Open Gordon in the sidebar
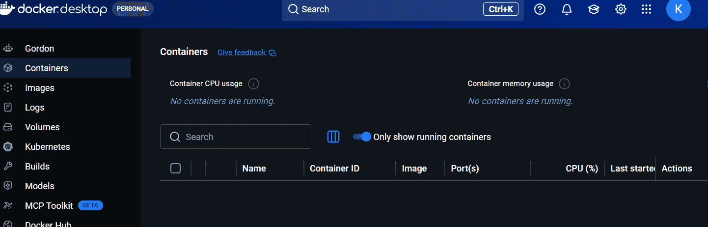 65,48
